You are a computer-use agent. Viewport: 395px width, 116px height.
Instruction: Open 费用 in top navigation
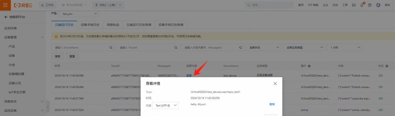tap(301, 5)
